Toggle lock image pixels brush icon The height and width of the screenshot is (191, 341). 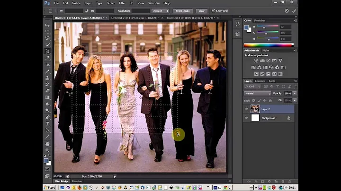pos(259,101)
